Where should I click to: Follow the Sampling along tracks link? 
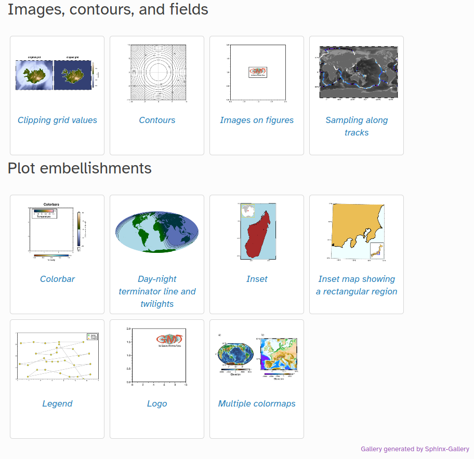pyautogui.click(x=357, y=126)
